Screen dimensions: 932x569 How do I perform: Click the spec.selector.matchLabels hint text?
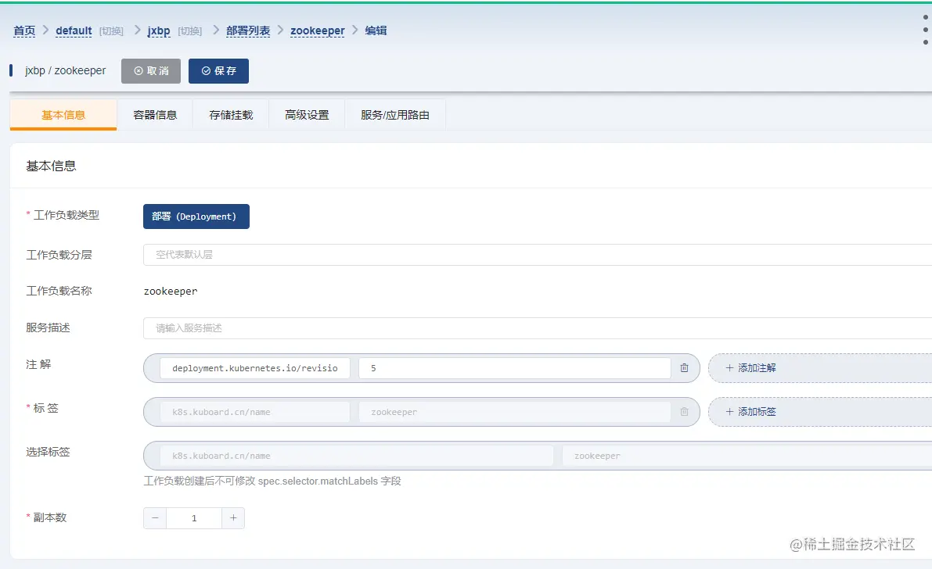[272, 481]
